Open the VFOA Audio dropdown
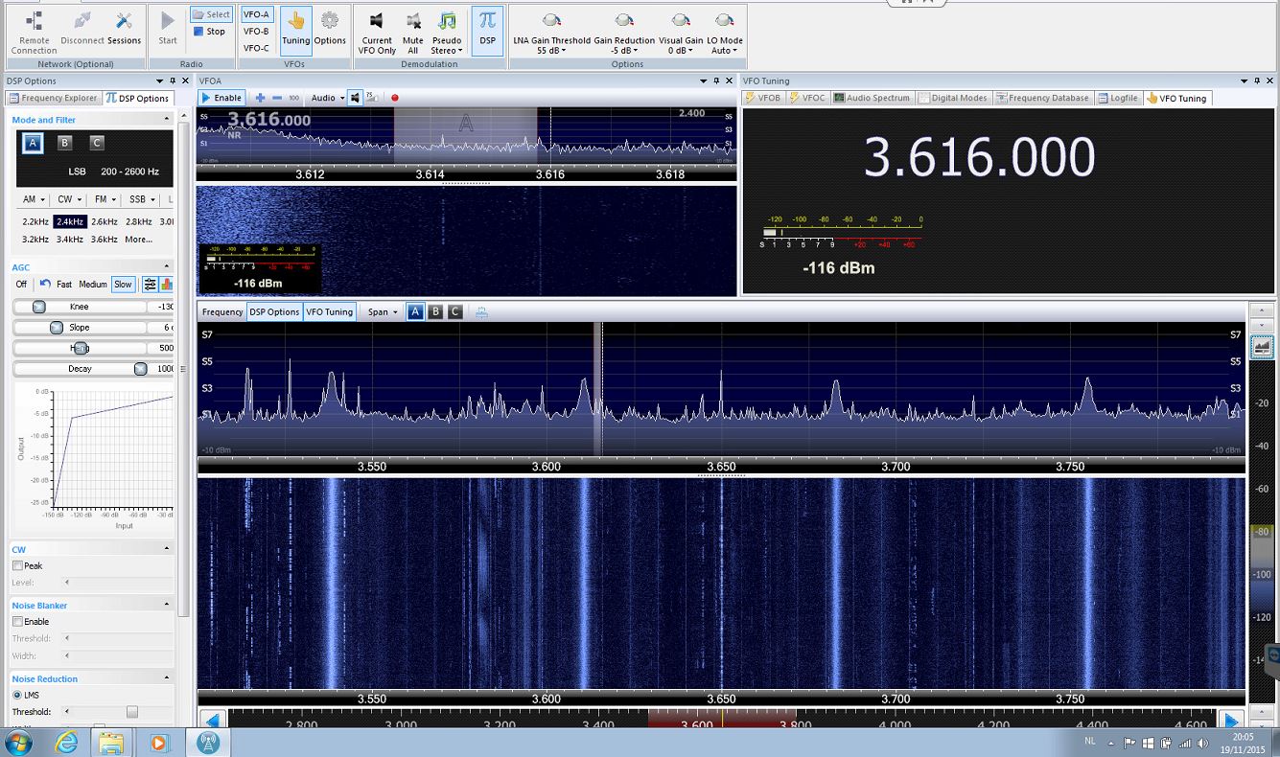The height and width of the screenshot is (757, 1280). 327,98
